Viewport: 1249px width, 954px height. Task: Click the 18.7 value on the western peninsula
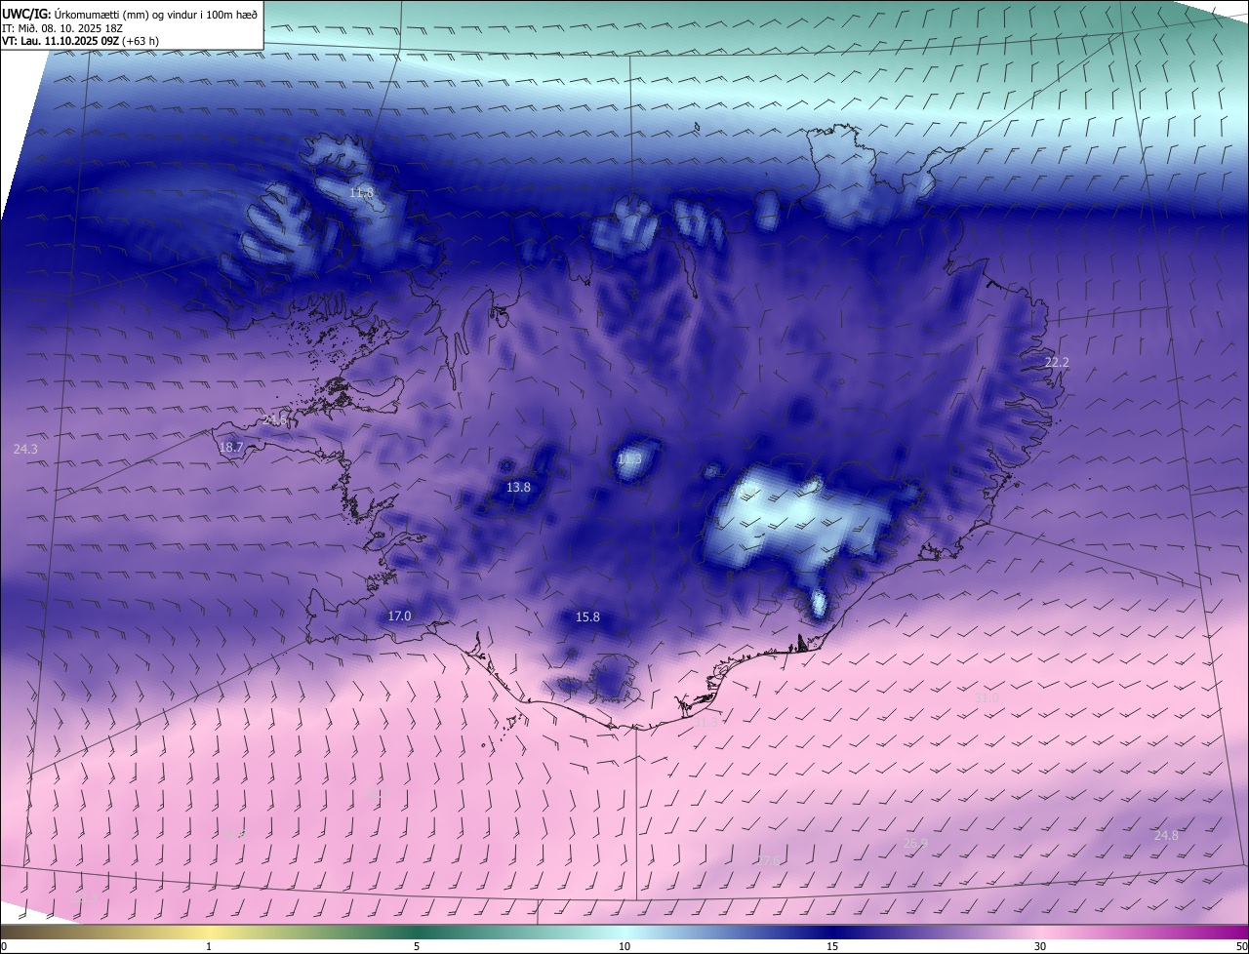click(231, 447)
